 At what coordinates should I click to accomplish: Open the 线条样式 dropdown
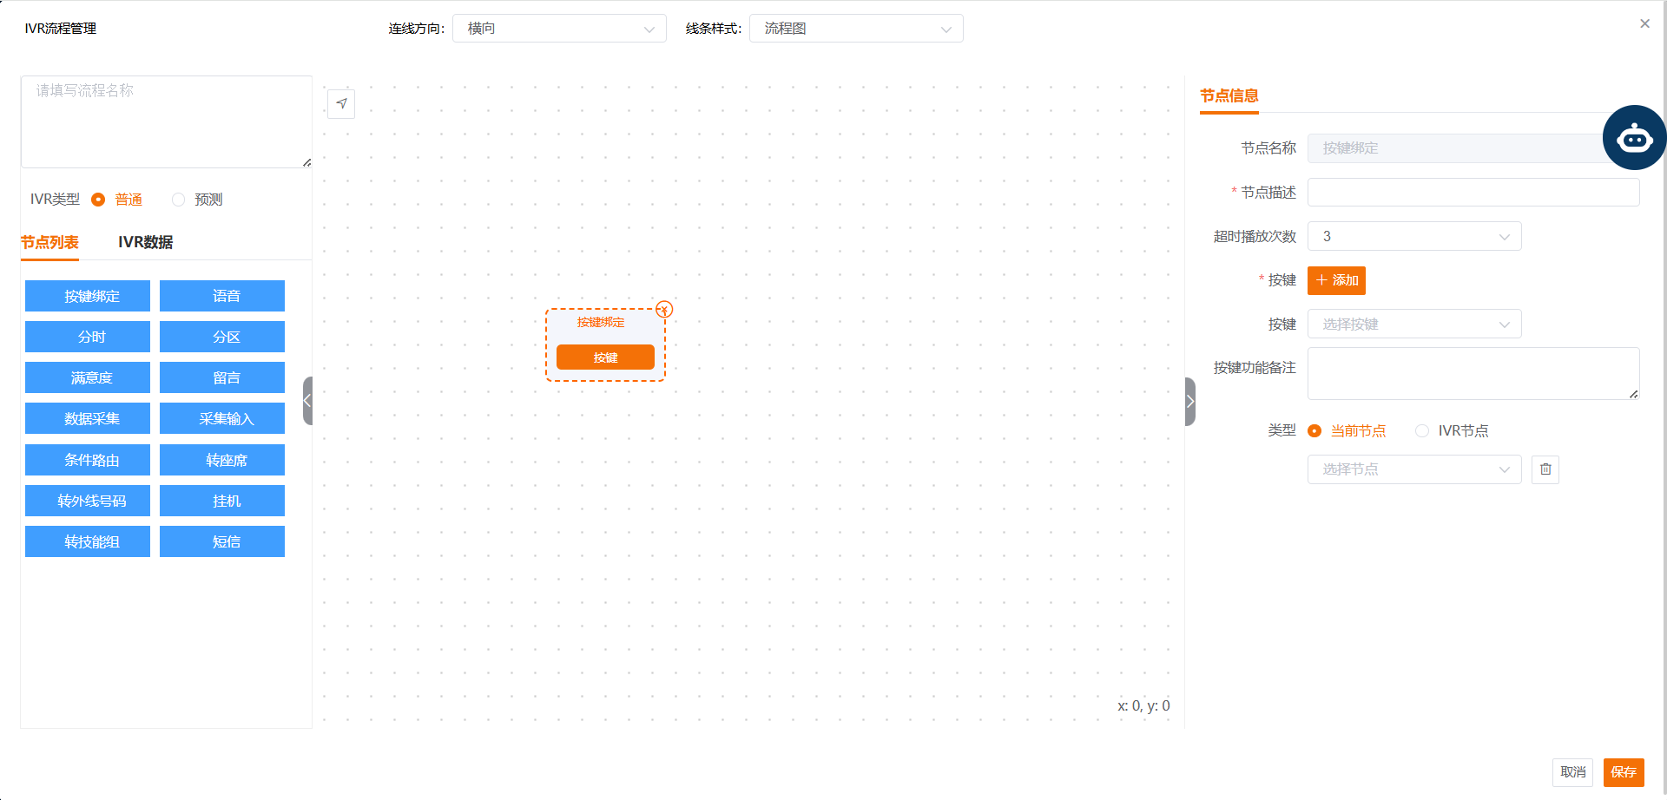pos(856,29)
